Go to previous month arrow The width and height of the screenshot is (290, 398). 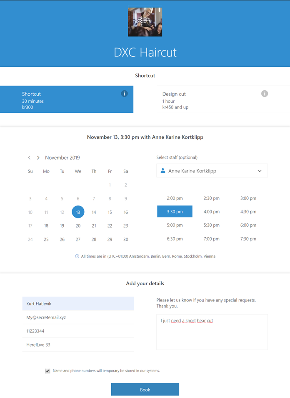(29, 158)
